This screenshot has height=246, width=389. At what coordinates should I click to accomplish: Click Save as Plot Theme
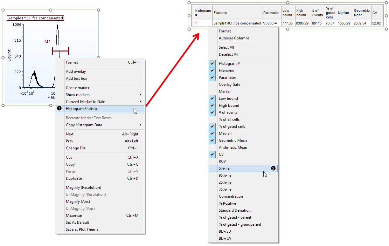[x=82, y=229]
